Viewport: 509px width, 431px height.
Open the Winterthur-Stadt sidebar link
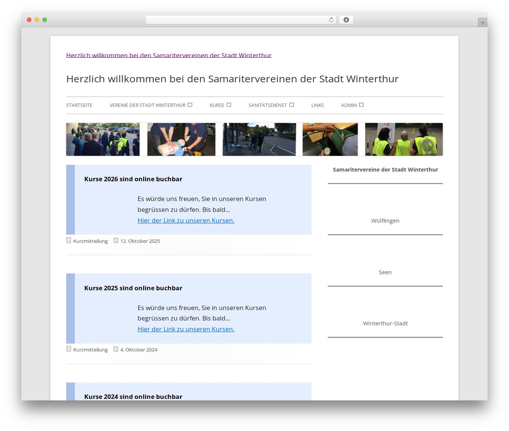[385, 323]
